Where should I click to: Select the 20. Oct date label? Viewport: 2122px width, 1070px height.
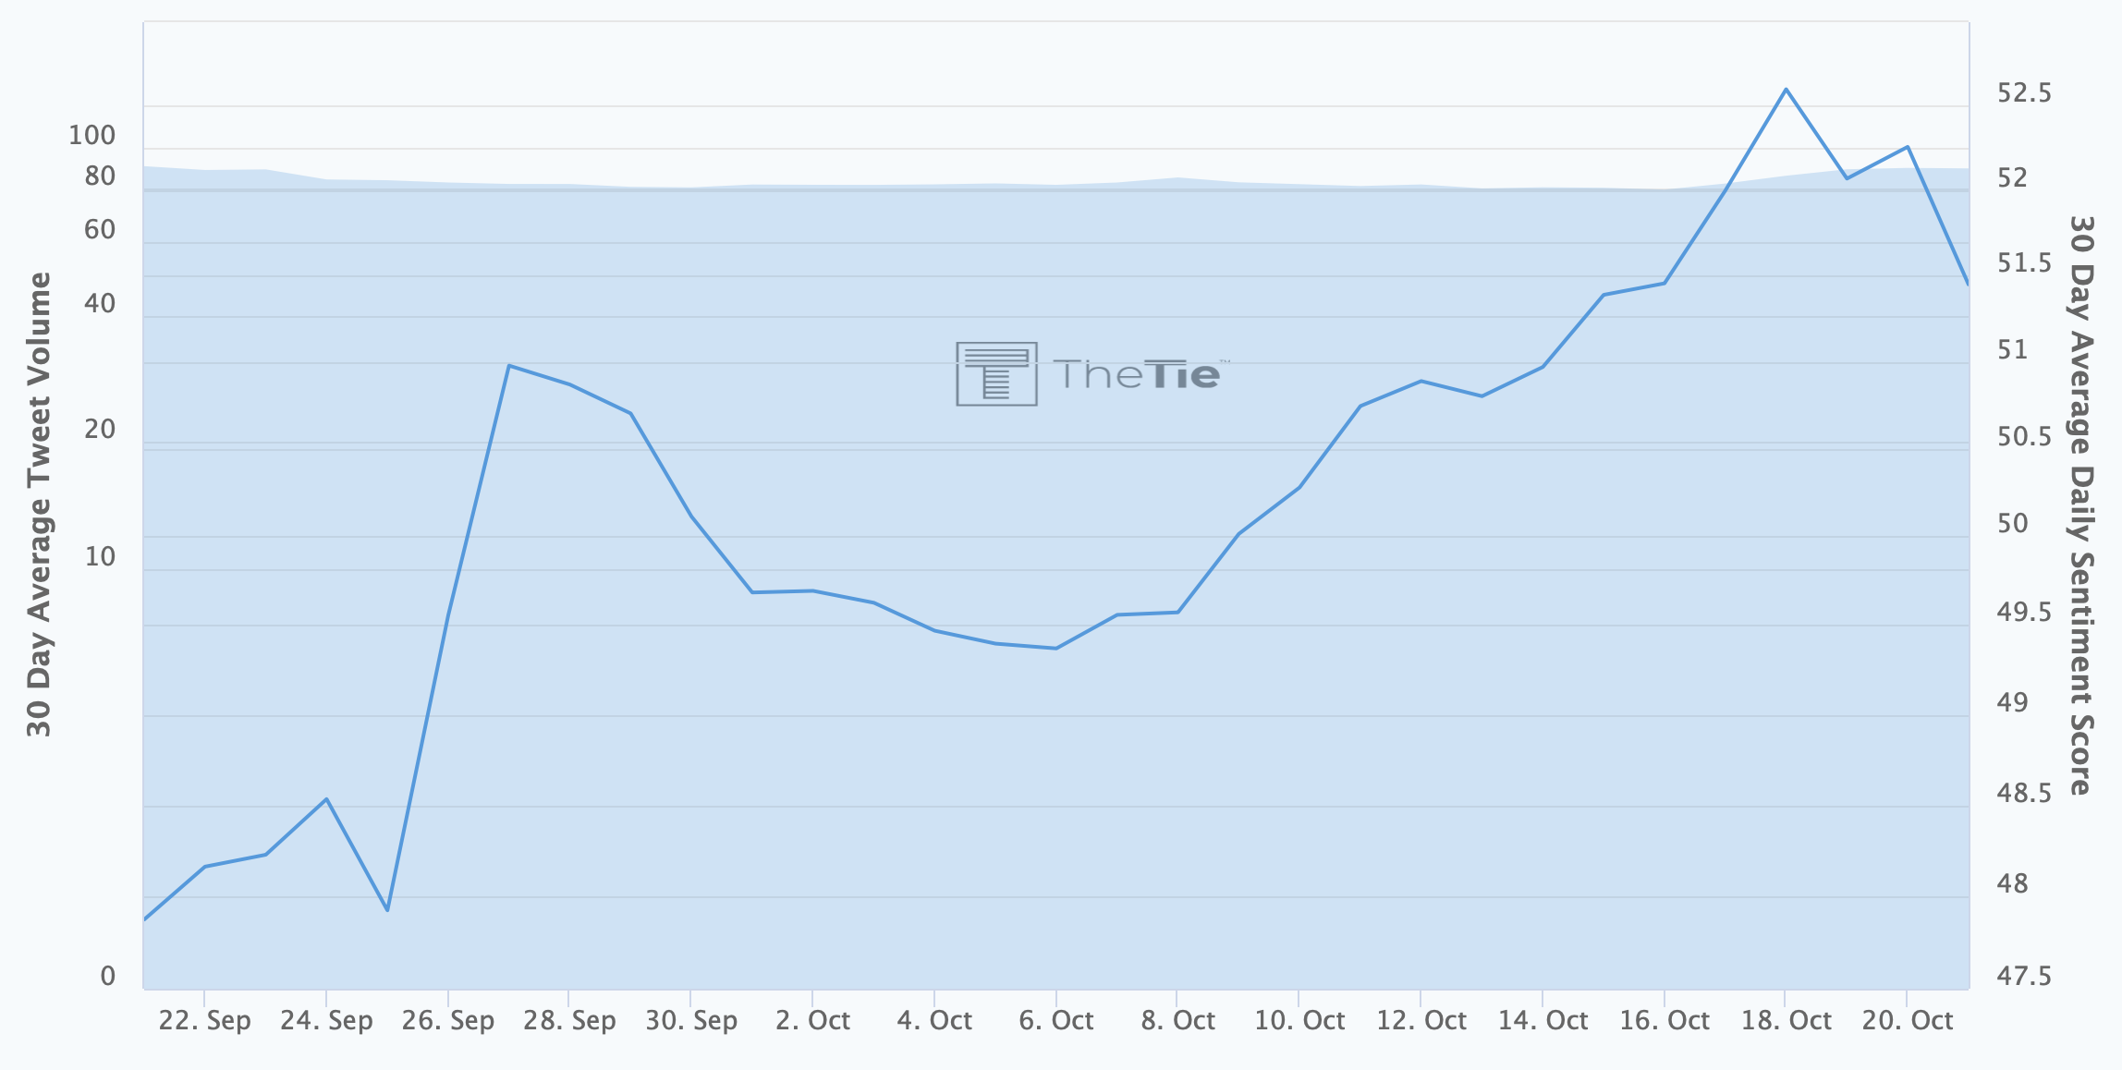[x=1908, y=1020]
